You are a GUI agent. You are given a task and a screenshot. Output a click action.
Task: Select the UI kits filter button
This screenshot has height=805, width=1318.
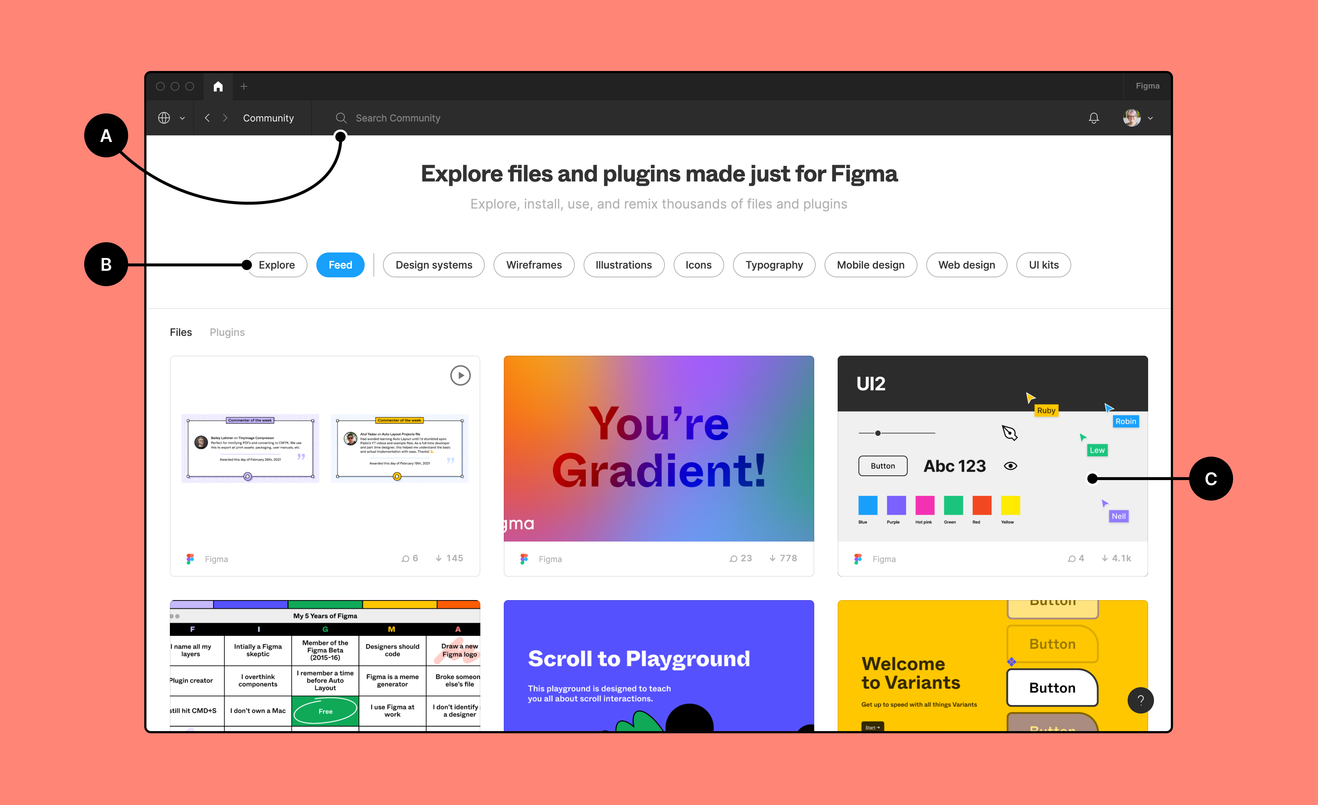click(x=1042, y=264)
